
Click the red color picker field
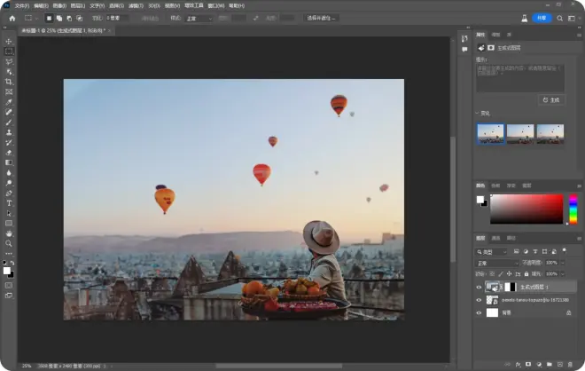(526, 209)
